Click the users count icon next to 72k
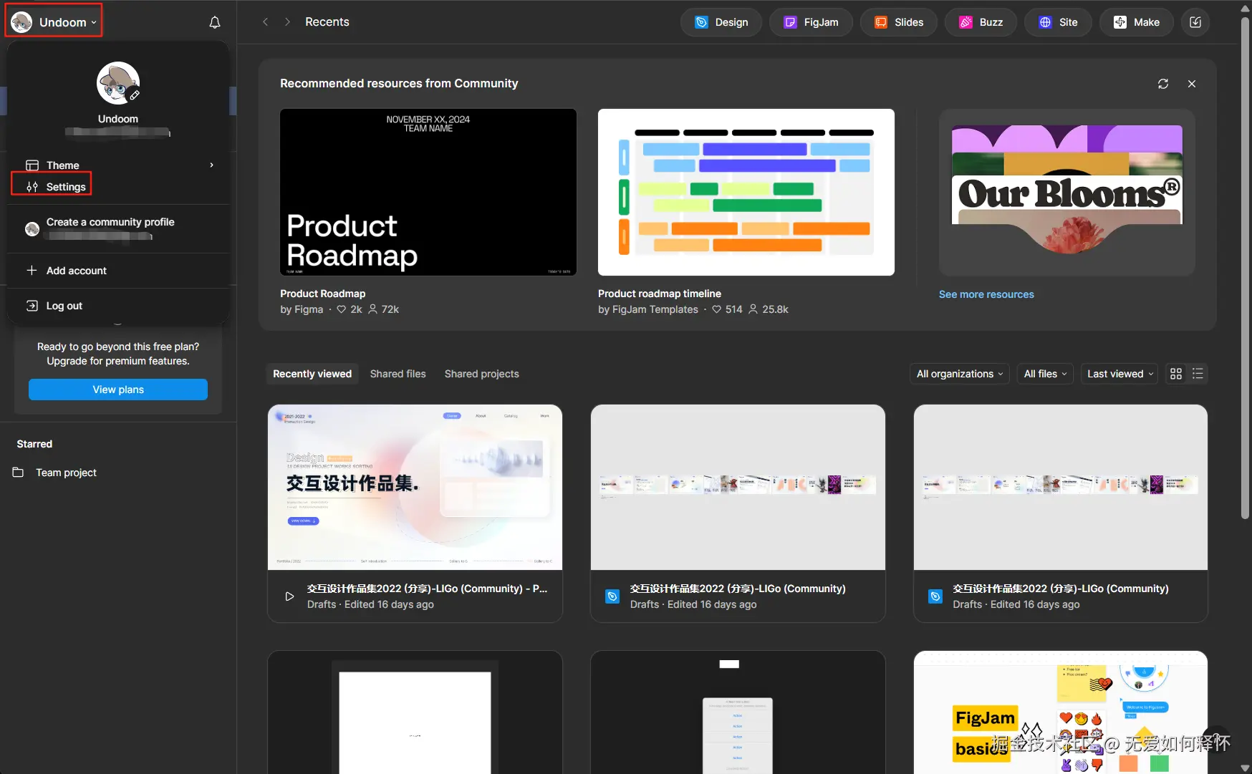This screenshot has height=774, width=1252. click(372, 309)
